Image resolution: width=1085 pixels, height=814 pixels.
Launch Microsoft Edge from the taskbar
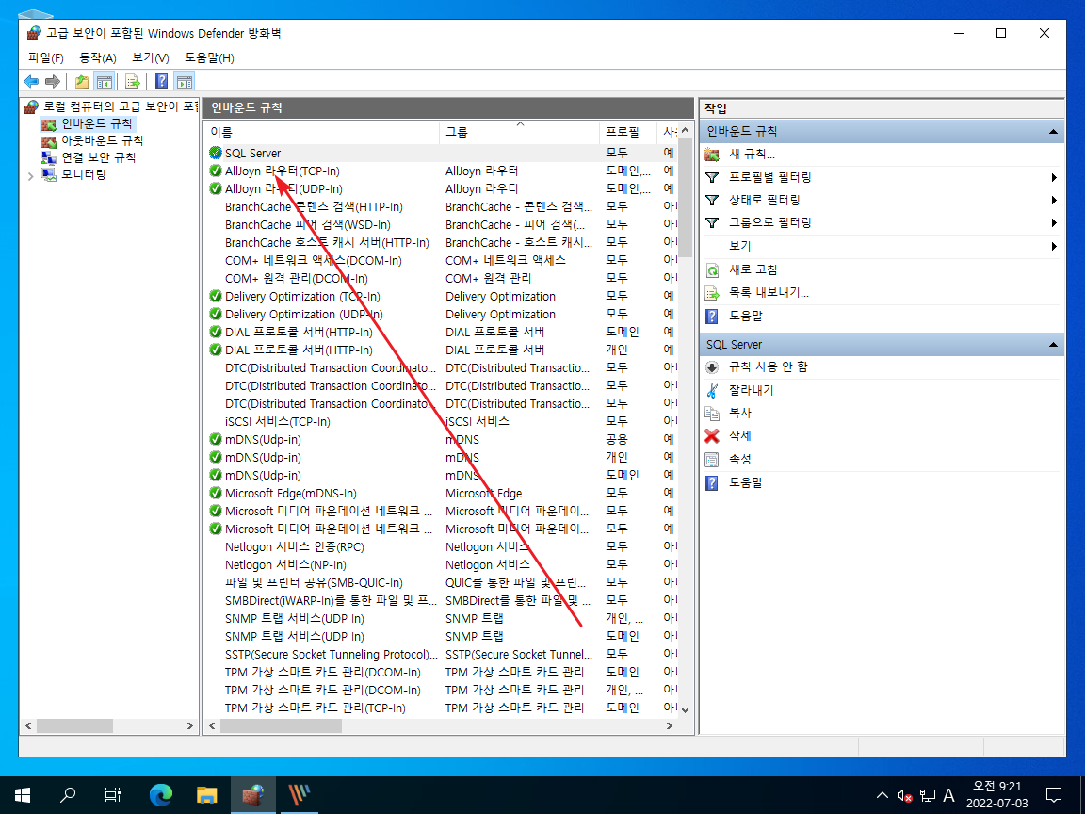pos(160,794)
